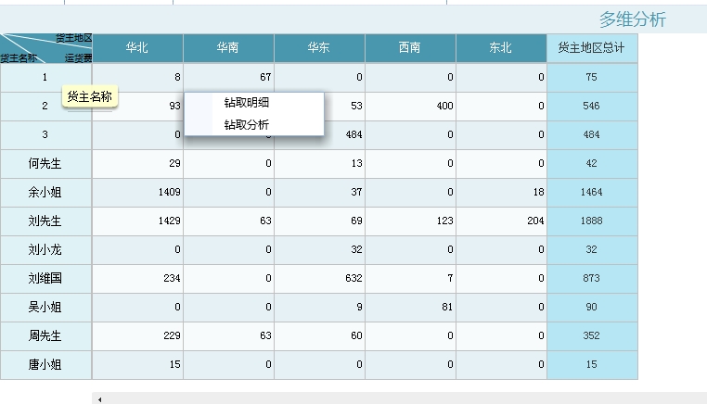Viewport: 707px width, 404px height.
Task: Click the horizontal scrollbar left arrow
Action: coord(99,399)
